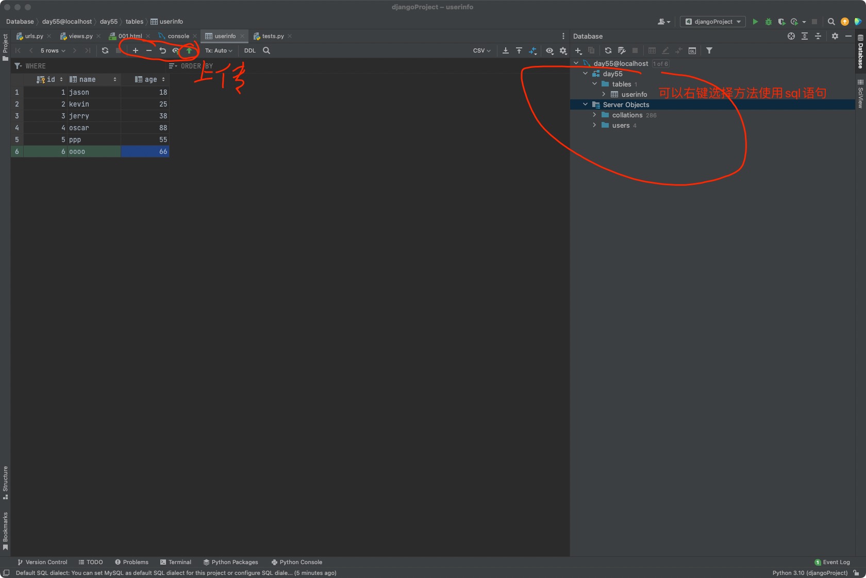Debug djangoProject with the bug icon
The height and width of the screenshot is (578, 866).
click(x=769, y=22)
